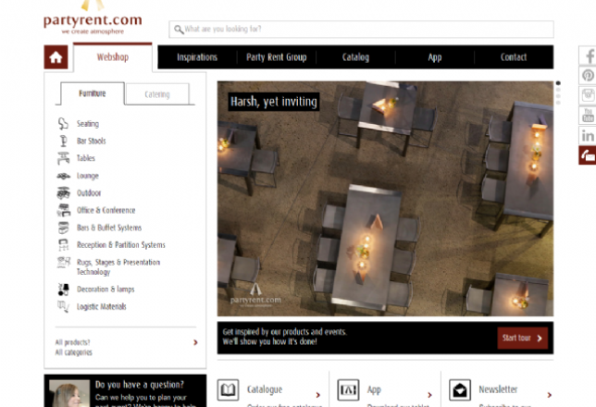
Task: Click the Reception & Partition Systems icon
Action: click(x=63, y=245)
